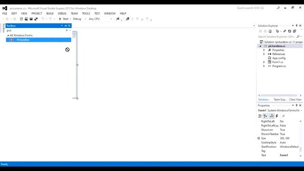Click the Start debugging button
This screenshot has height=171, width=304.
(64, 19)
